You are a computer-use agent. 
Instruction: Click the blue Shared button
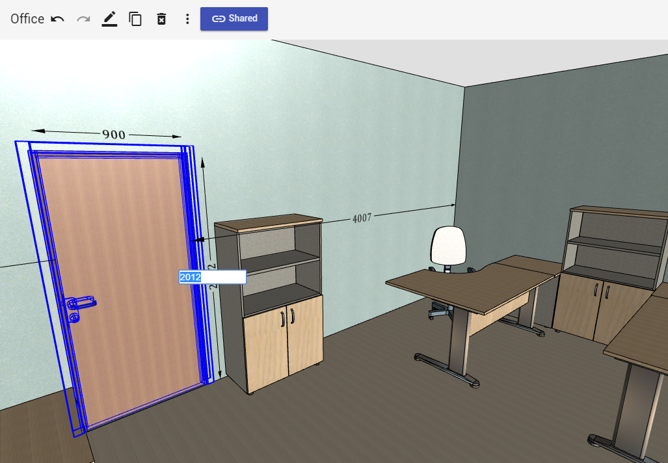234,19
